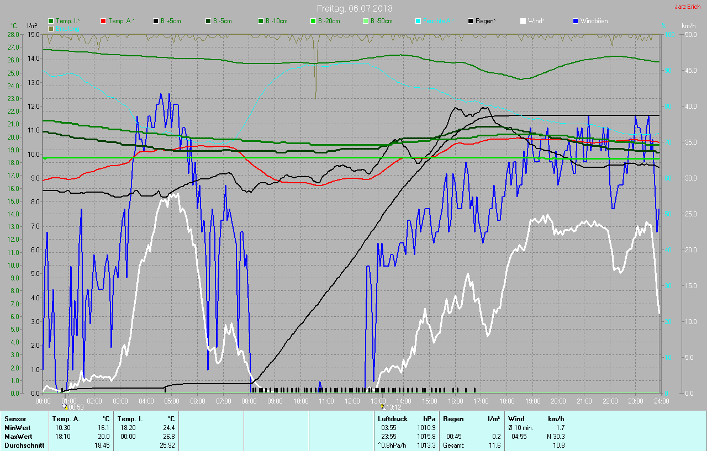Screen dimensions: 707x451
Task: Click the maximum pressure value 1015.8
Action: (x=426, y=437)
